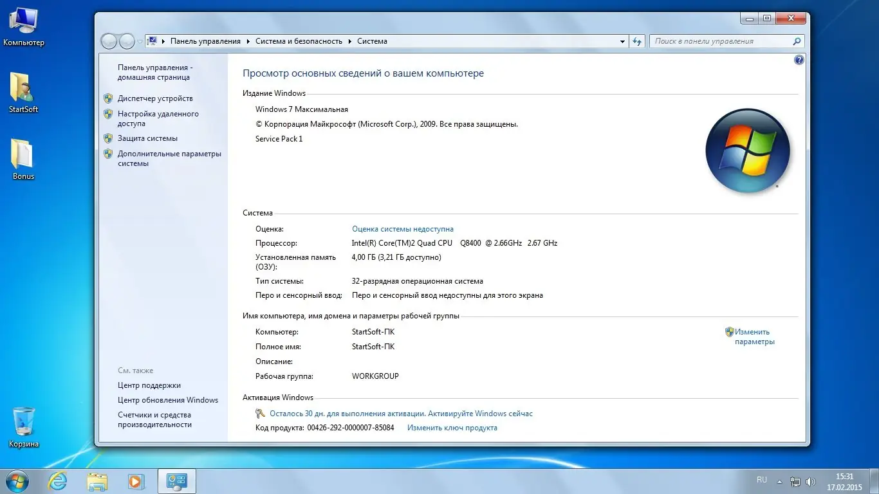Open the recent pages arrow beside Forward
The height and width of the screenshot is (494, 879).
140,42
